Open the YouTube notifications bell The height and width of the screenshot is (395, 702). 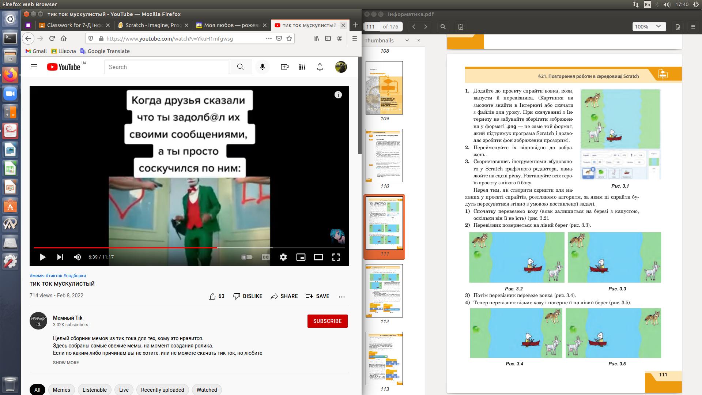click(320, 67)
